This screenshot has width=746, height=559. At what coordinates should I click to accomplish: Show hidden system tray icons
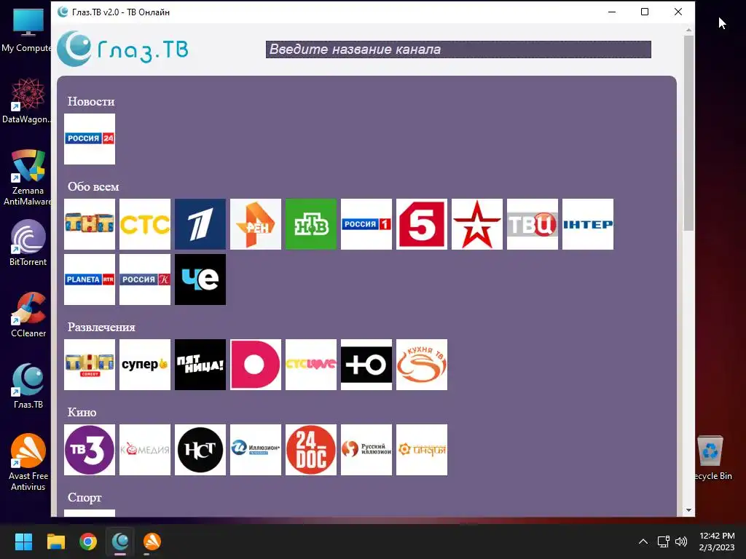643,542
